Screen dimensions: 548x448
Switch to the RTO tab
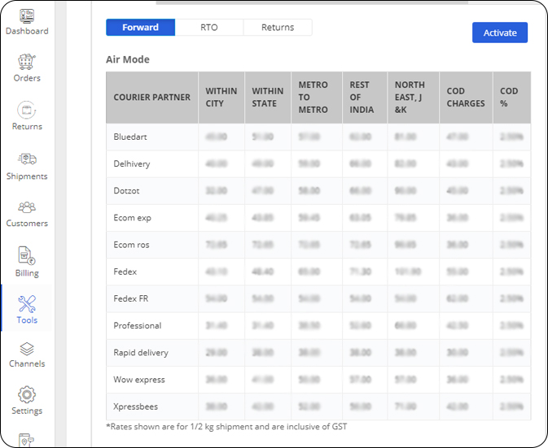click(209, 27)
